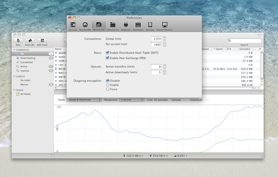Open the Paired Devices preferences pane
278x177 pixels.
coord(164,26)
